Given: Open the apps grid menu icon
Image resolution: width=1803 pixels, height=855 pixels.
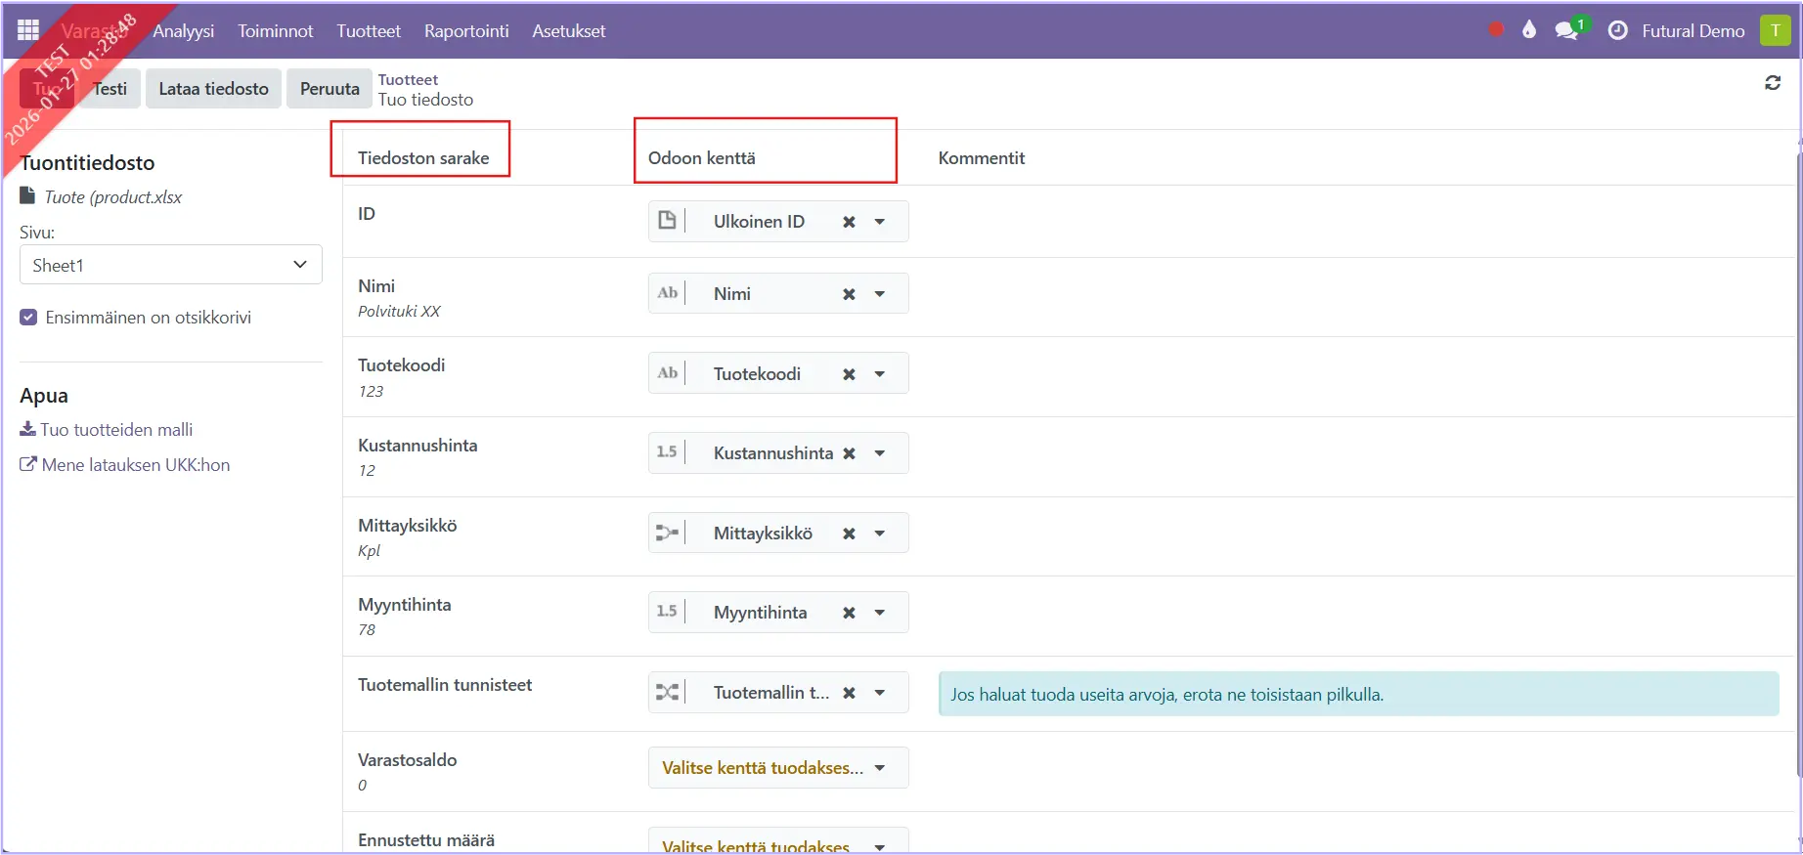Looking at the screenshot, I should 28,30.
